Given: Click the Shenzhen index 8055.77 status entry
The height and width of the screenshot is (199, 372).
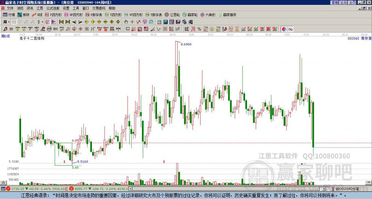Looking at the screenshot, I should (99, 189).
